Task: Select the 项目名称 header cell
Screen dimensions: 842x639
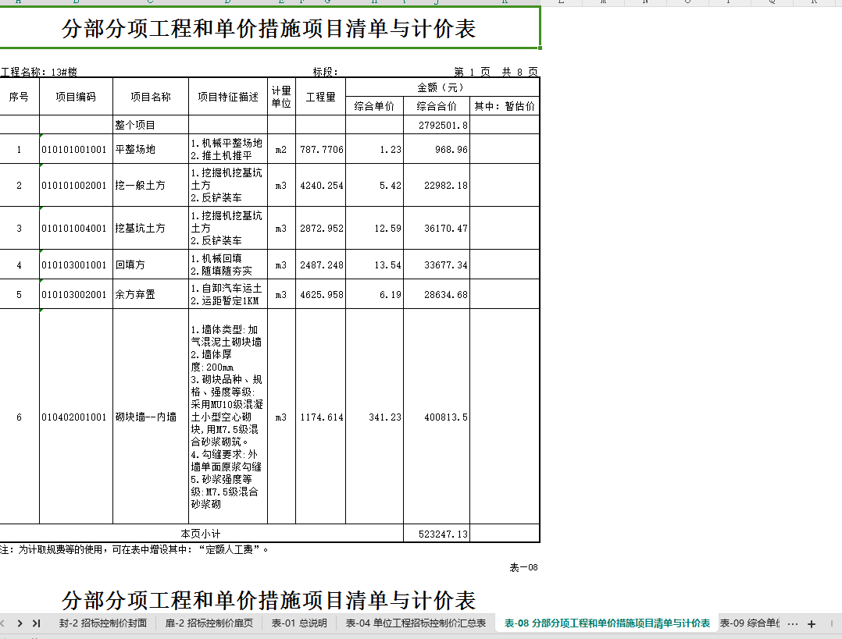Action: click(x=151, y=97)
